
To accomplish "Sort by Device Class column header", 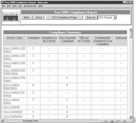I will (15, 38).
